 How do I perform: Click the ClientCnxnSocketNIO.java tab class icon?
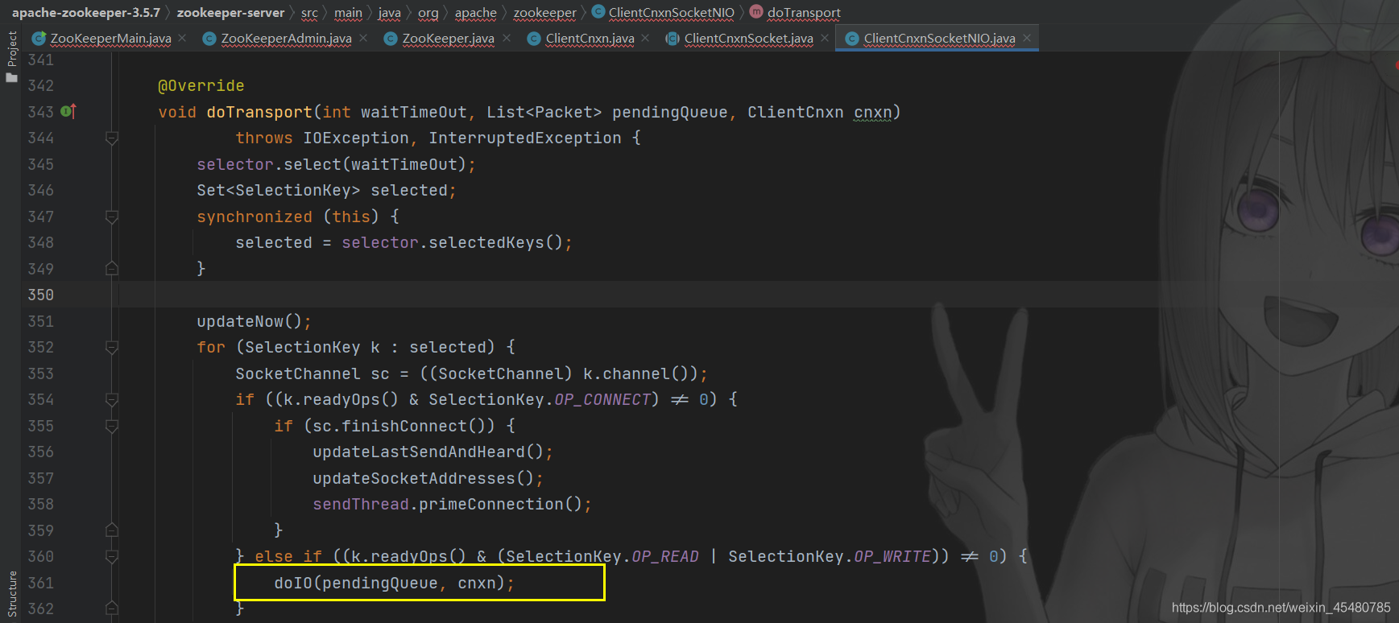tap(851, 38)
